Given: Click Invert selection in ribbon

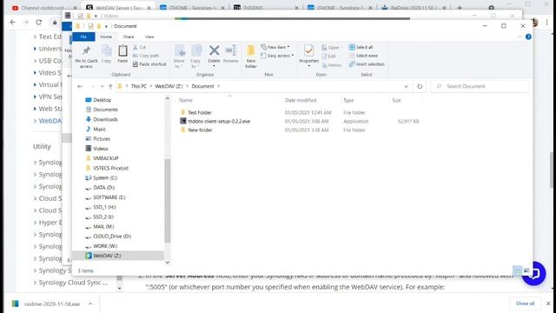Looking at the screenshot, I should [x=367, y=64].
